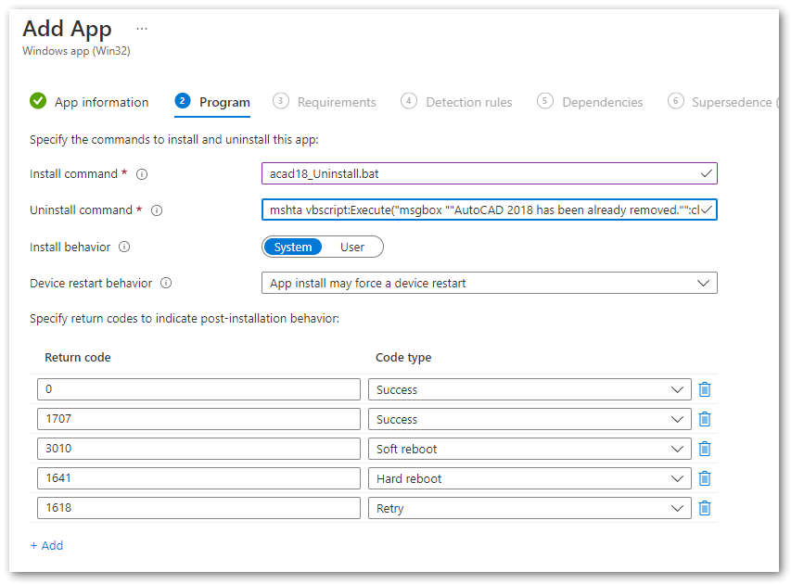Show info tooltip for Install behavior
Image resolution: width=791 pixels, height=584 pixels.
point(124,248)
